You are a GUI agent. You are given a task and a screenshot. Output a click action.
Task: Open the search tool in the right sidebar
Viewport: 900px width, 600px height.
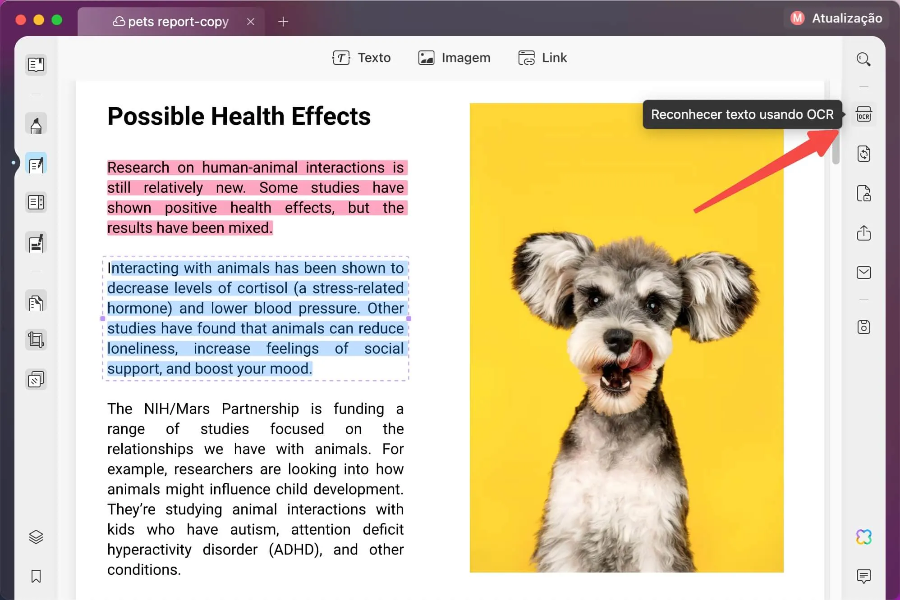[864, 59]
